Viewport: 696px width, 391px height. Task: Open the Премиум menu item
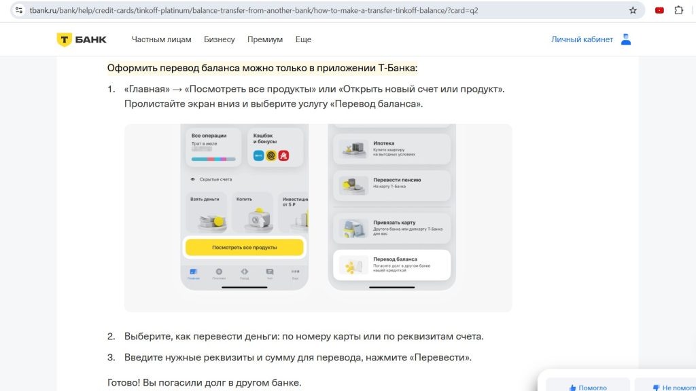click(x=264, y=39)
